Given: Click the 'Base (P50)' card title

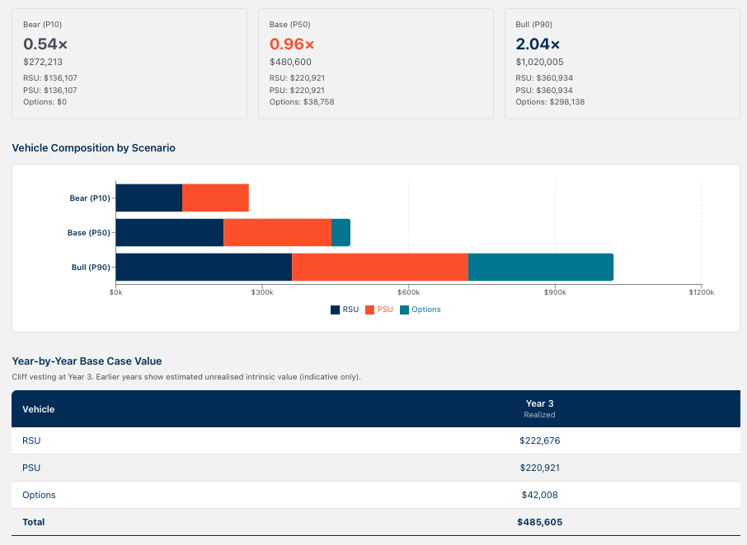Looking at the screenshot, I should pos(289,24).
